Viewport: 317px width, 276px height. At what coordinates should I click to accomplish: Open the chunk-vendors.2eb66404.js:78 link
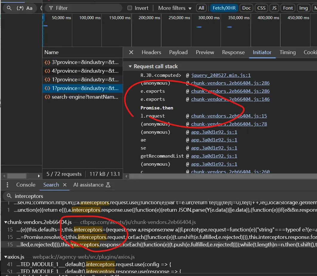pyautogui.click(x=229, y=124)
